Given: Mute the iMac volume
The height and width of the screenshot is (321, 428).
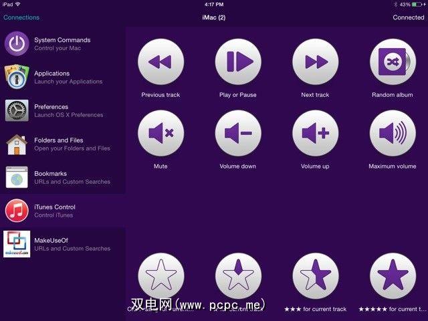Looking at the screenshot, I should point(160,133).
